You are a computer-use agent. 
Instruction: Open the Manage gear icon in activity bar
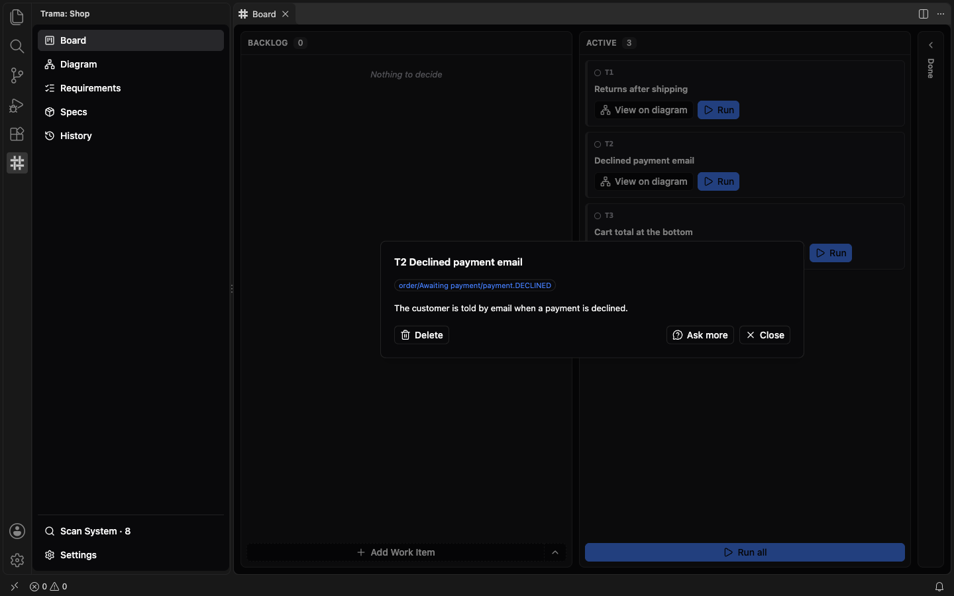(x=17, y=560)
